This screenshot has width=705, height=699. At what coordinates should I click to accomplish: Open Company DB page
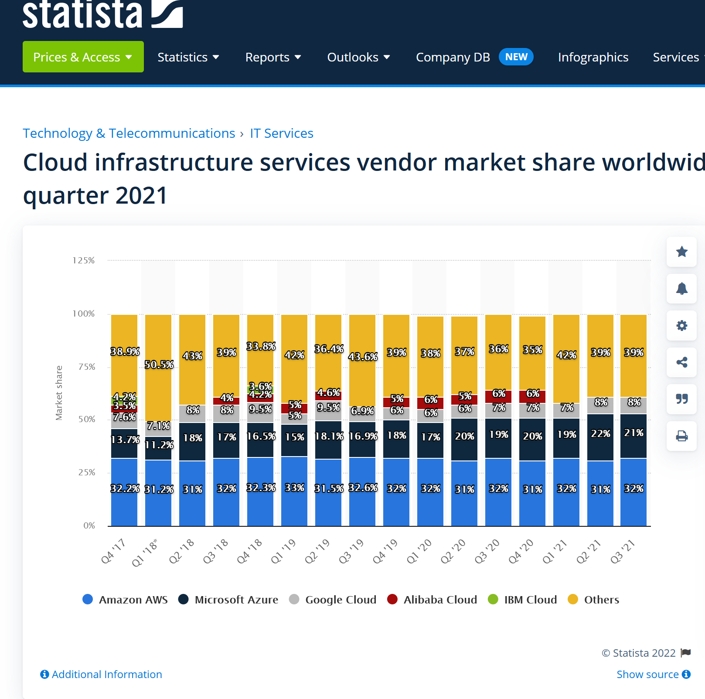(453, 57)
